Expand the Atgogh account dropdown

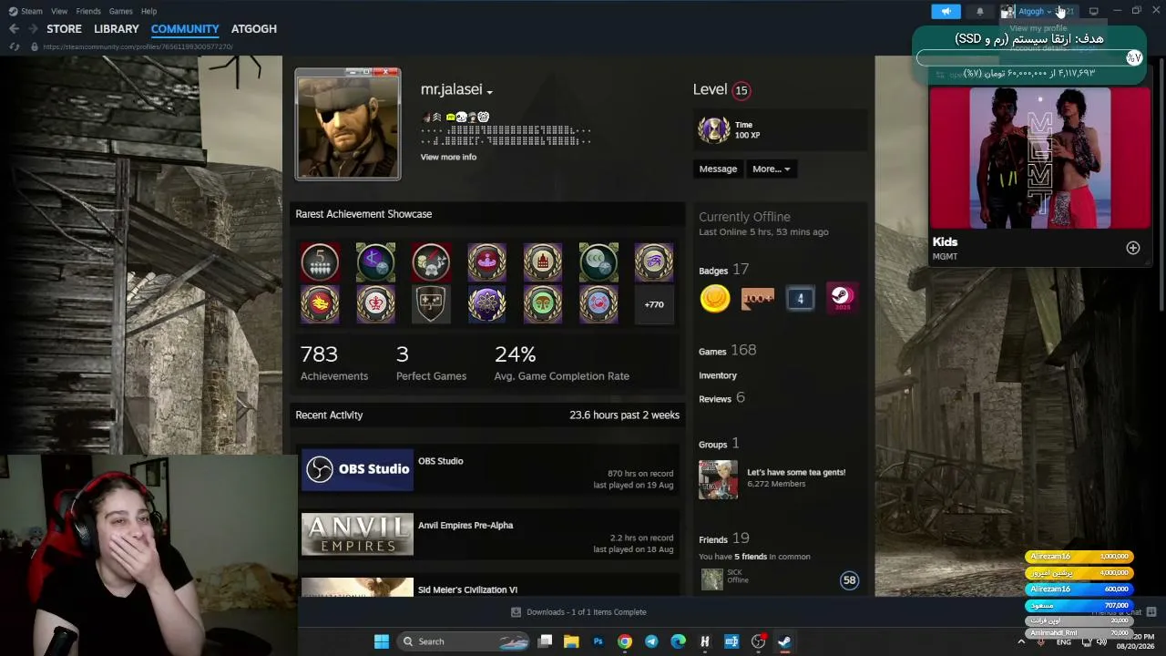[1036, 11]
